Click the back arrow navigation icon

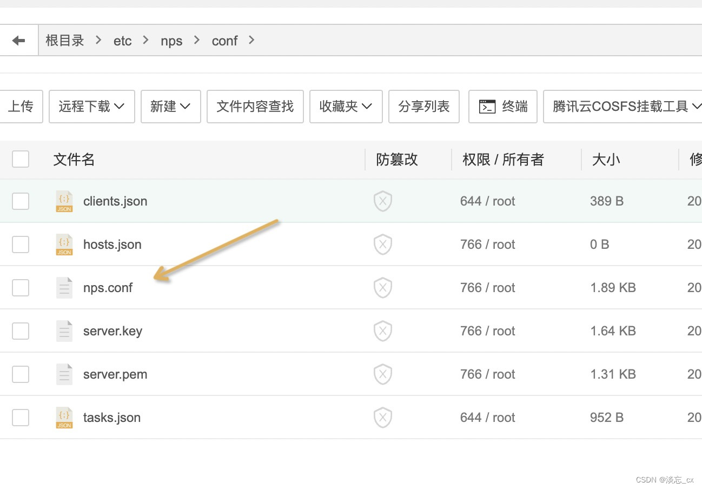pyautogui.click(x=19, y=41)
